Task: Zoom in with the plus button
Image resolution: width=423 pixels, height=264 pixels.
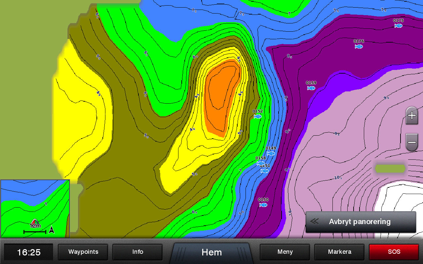Action: [412, 115]
